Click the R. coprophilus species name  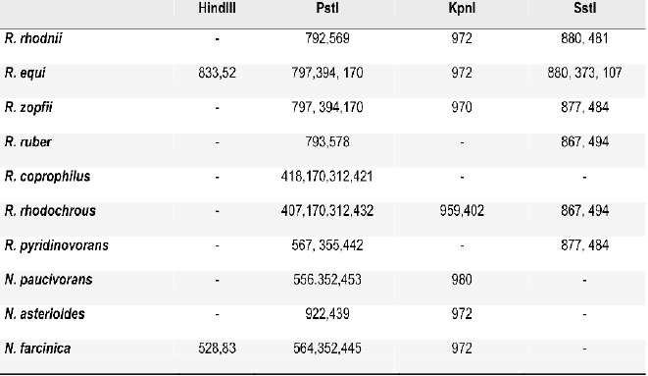[x=47, y=177]
